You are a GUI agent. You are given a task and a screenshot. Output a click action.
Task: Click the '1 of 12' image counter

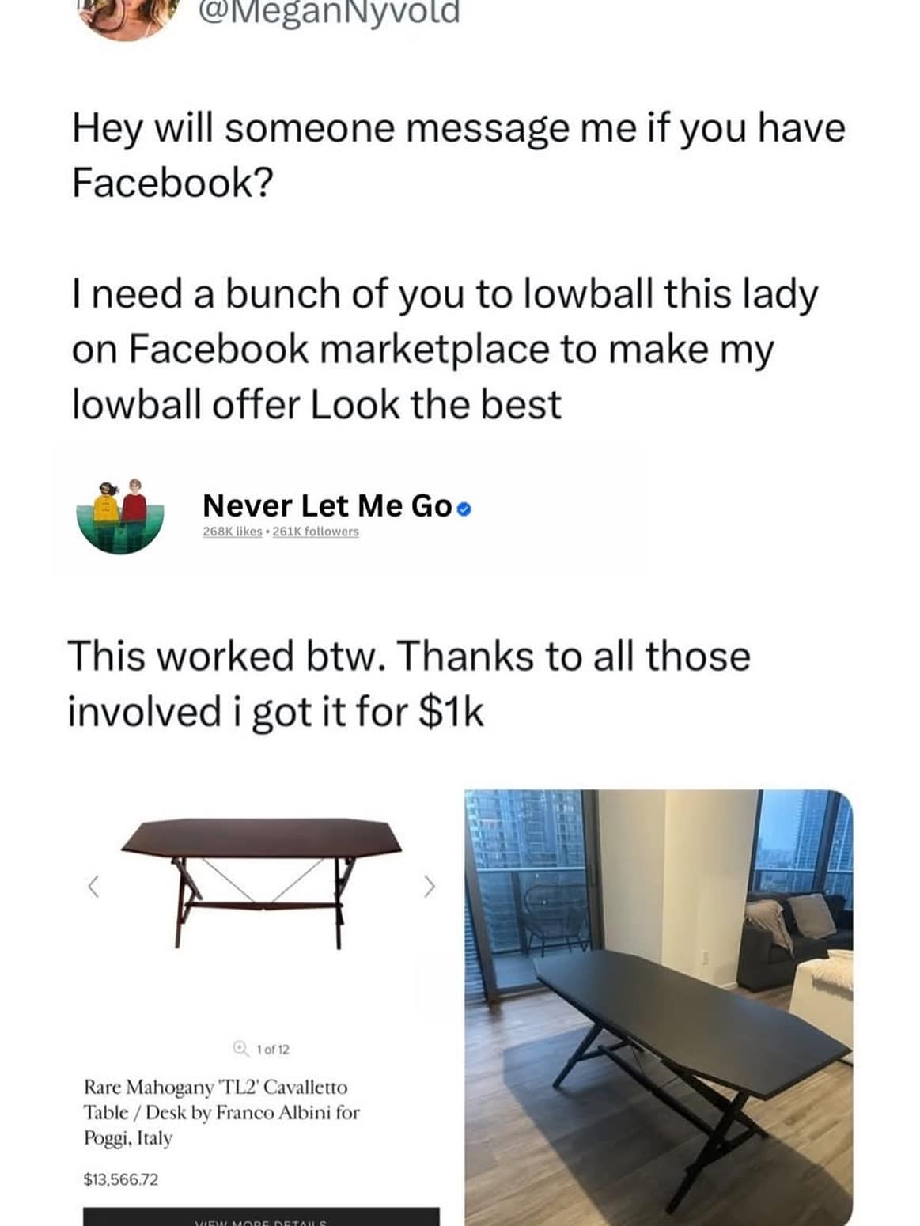(273, 1050)
